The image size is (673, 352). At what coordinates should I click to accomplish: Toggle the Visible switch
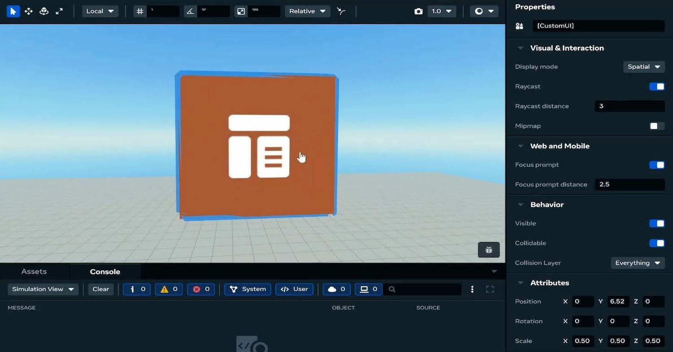tap(657, 223)
